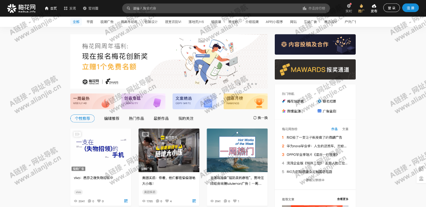Open the 一周热门 Hot Works thumbnail

click(x=237, y=150)
